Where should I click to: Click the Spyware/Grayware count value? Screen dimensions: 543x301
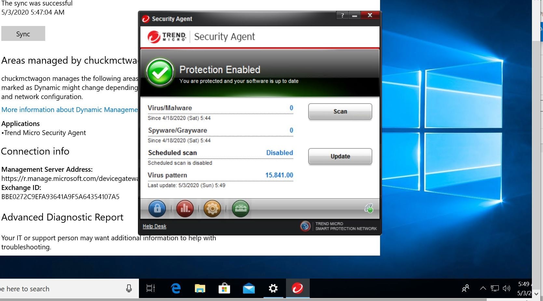tap(292, 130)
